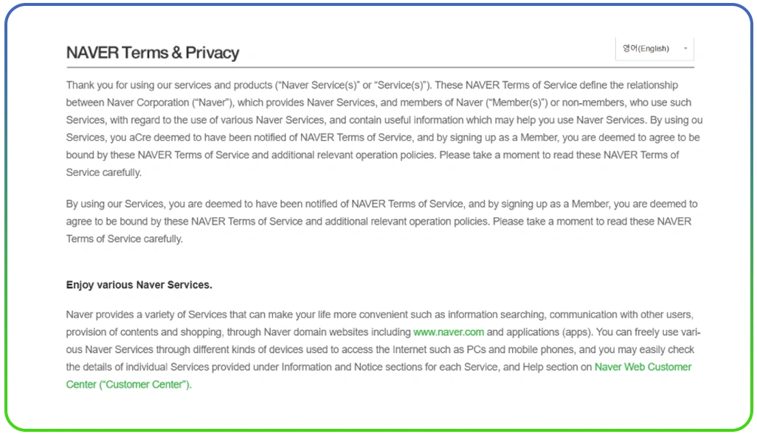Click the NAVER Terms & Privacy heading
This screenshot has width=757, height=434.
point(153,53)
